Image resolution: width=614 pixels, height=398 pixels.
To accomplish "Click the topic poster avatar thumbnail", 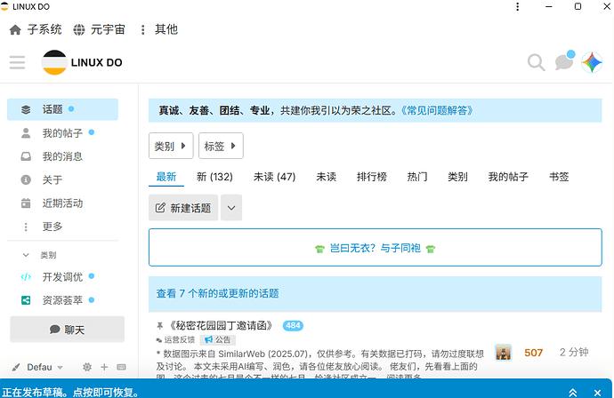I will click(503, 353).
